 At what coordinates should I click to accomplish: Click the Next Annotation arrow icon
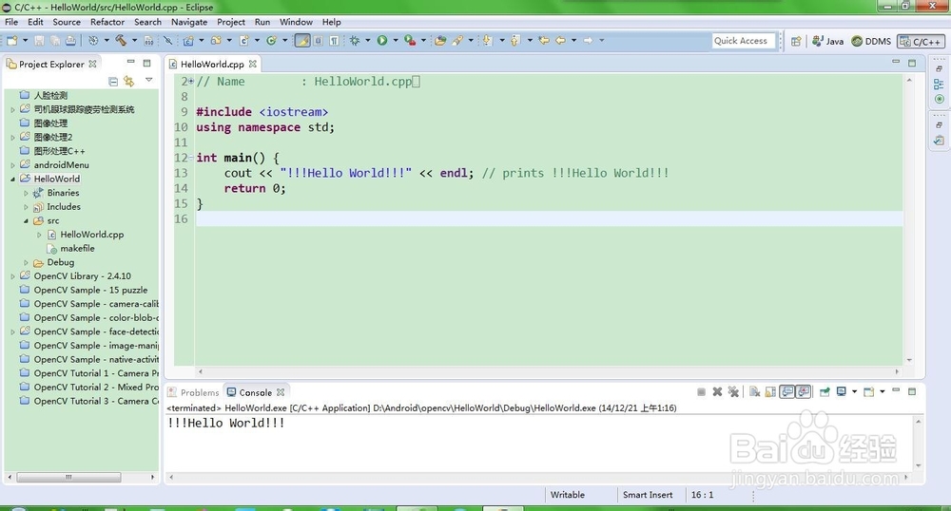pos(488,41)
